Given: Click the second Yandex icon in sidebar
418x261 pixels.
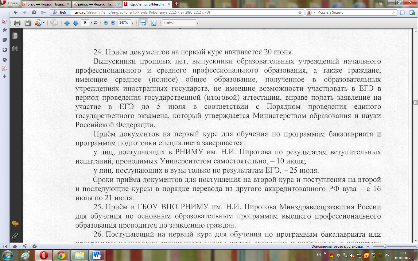Looking at the screenshot, I should click(x=5, y=69).
